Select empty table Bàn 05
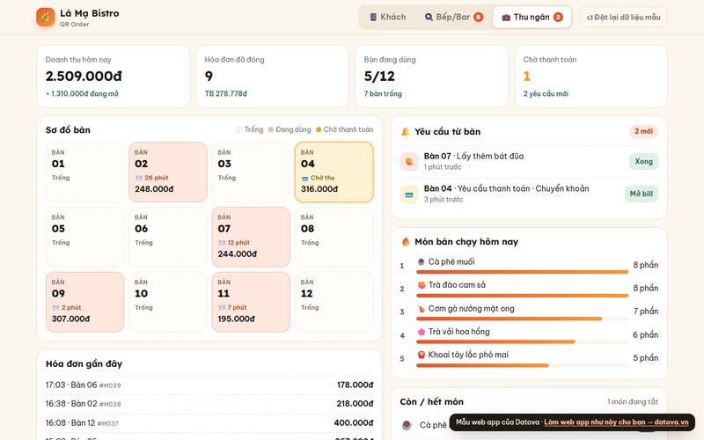This screenshot has width=704, height=440. pyautogui.click(x=84, y=237)
